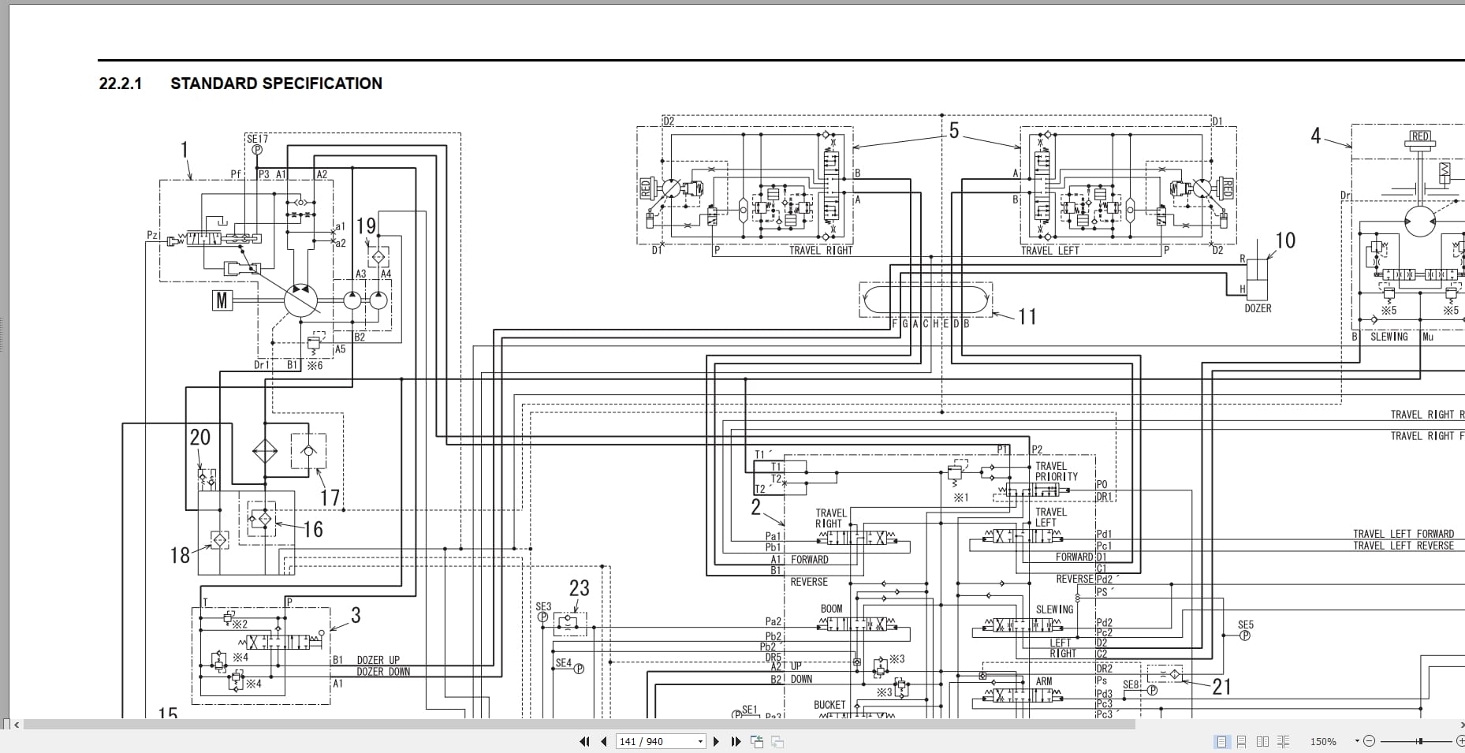Enable continuous page scrolling view
Image resolution: width=1465 pixels, height=753 pixels.
1242,741
